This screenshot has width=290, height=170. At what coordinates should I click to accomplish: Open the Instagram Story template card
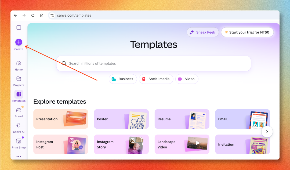click(x=121, y=144)
